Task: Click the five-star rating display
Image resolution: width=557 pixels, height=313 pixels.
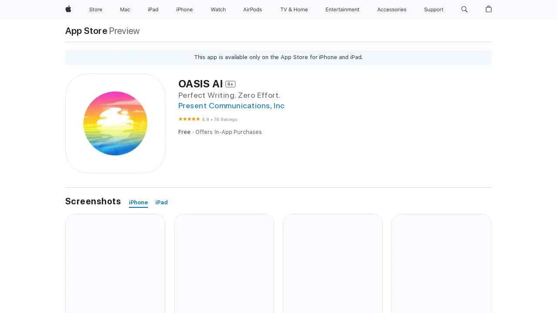Action: pyautogui.click(x=189, y=119)
